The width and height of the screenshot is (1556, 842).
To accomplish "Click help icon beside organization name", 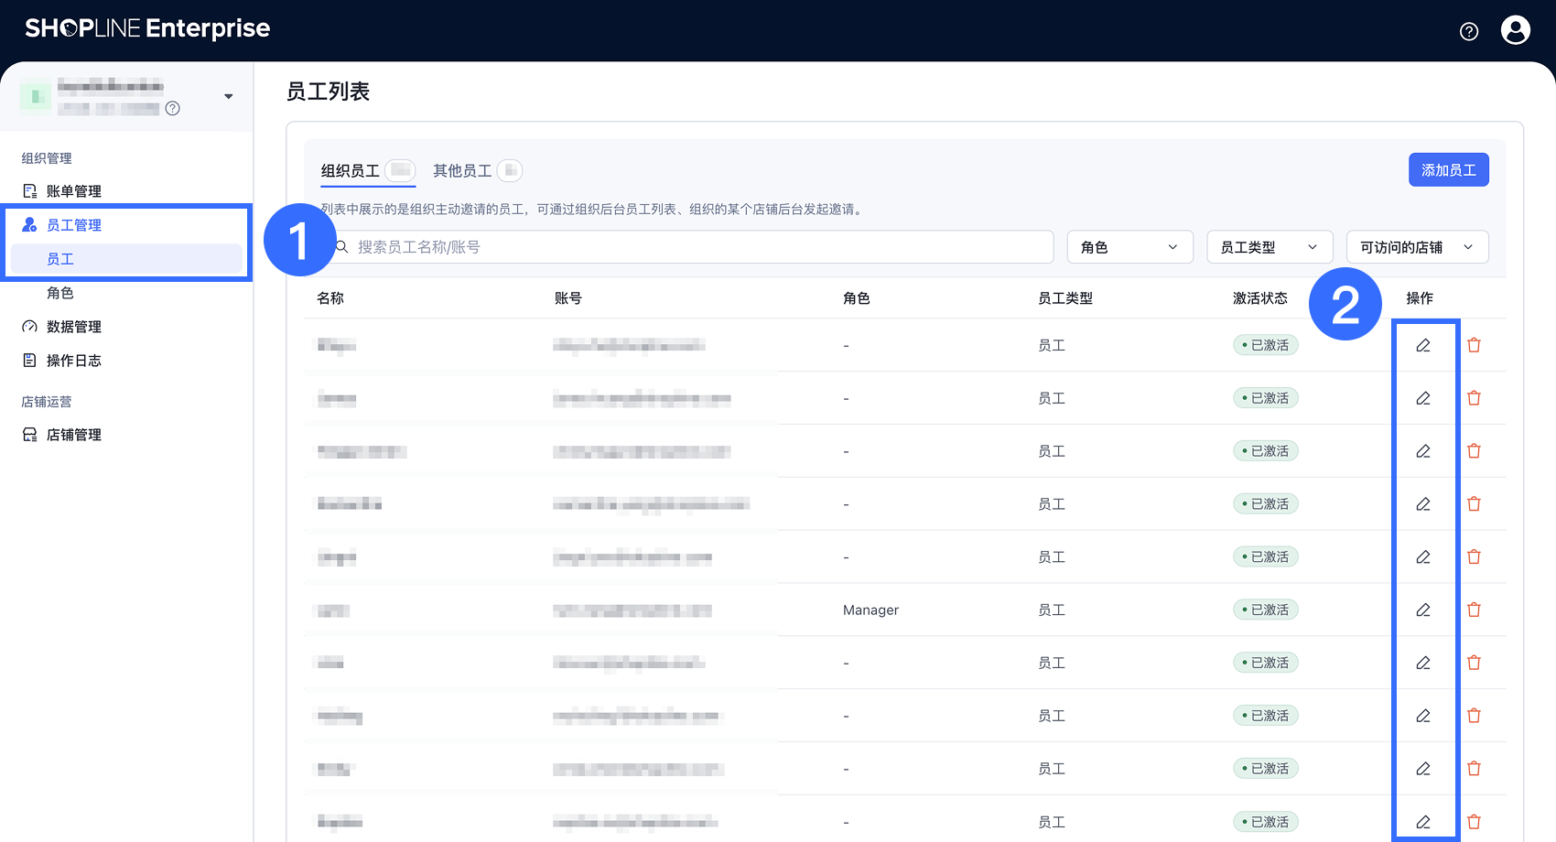I will click(172, 109).
